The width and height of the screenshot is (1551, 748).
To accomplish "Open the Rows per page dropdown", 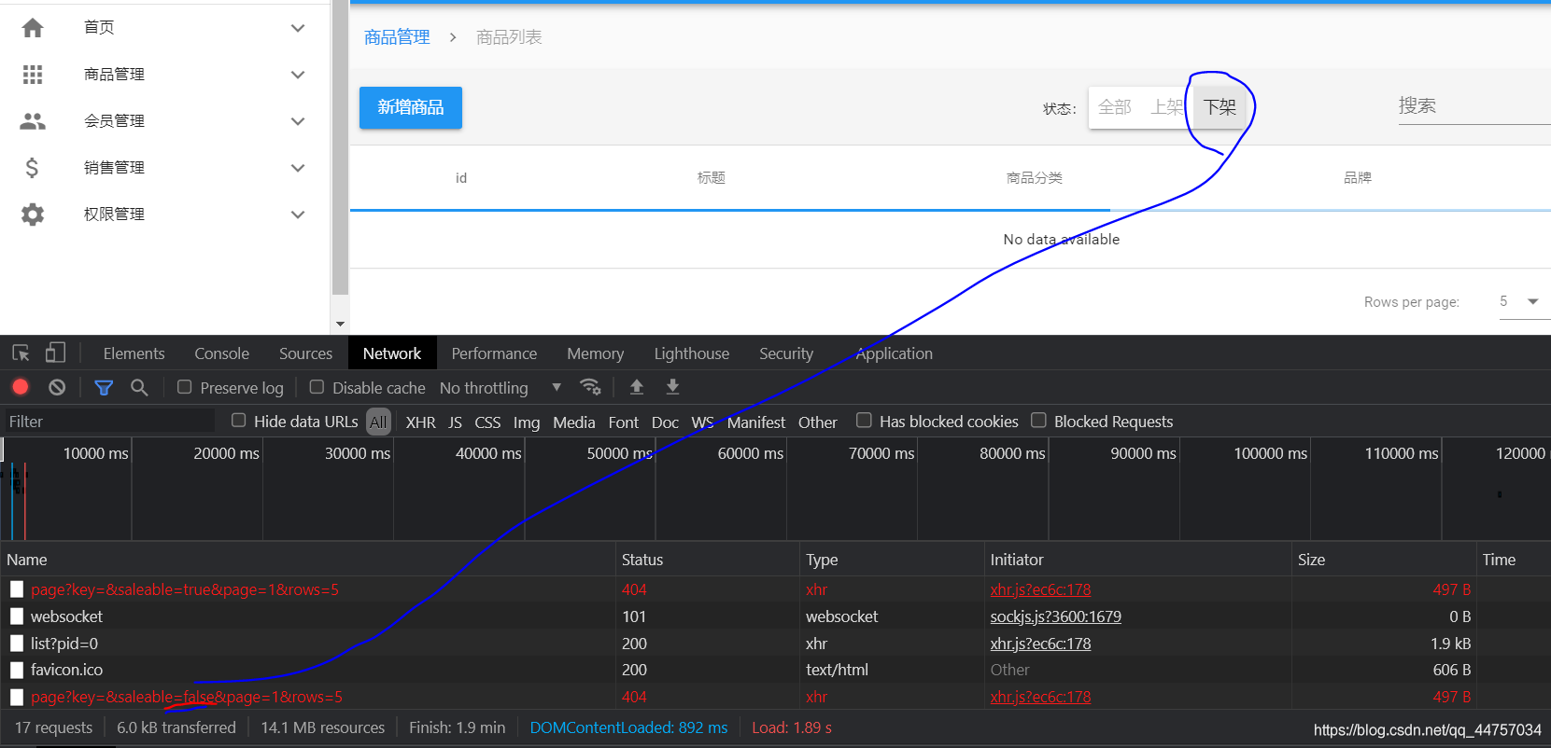I will point(1524,301).
